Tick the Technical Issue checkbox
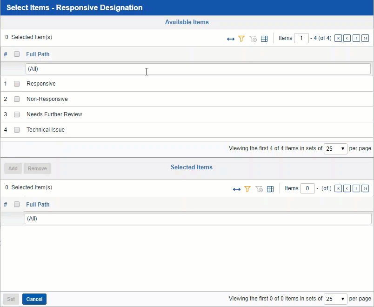 click(17, 130)
